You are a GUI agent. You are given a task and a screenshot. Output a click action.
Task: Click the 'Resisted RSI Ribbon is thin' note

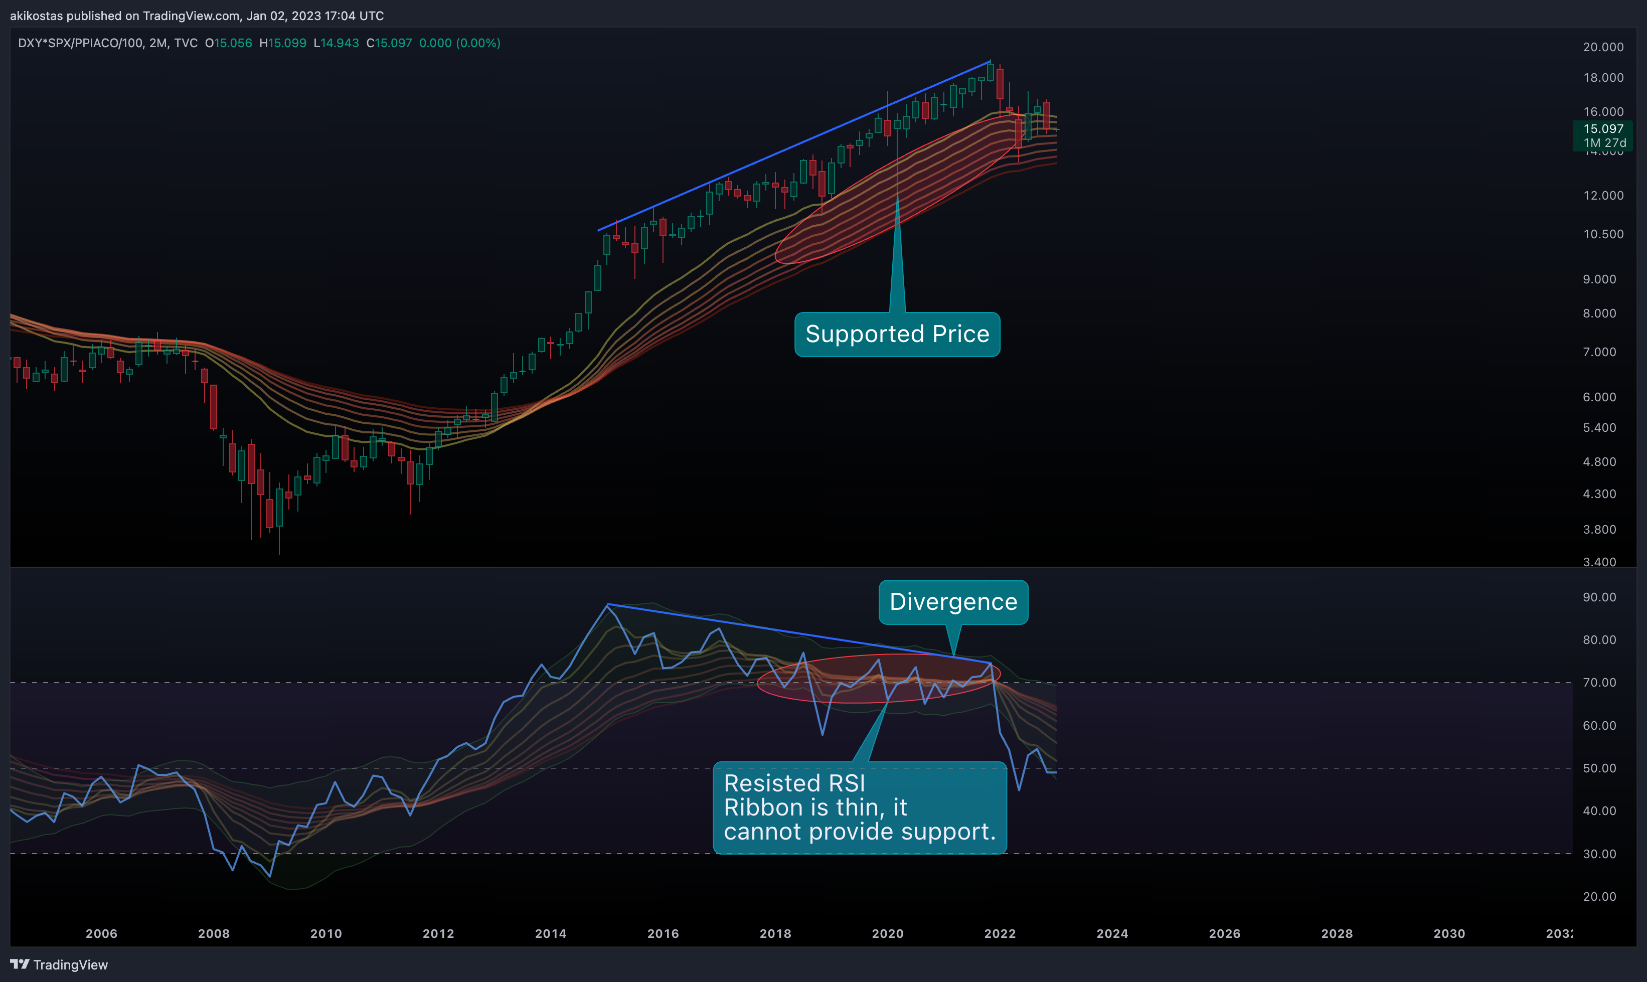click(x=860, y=807)
